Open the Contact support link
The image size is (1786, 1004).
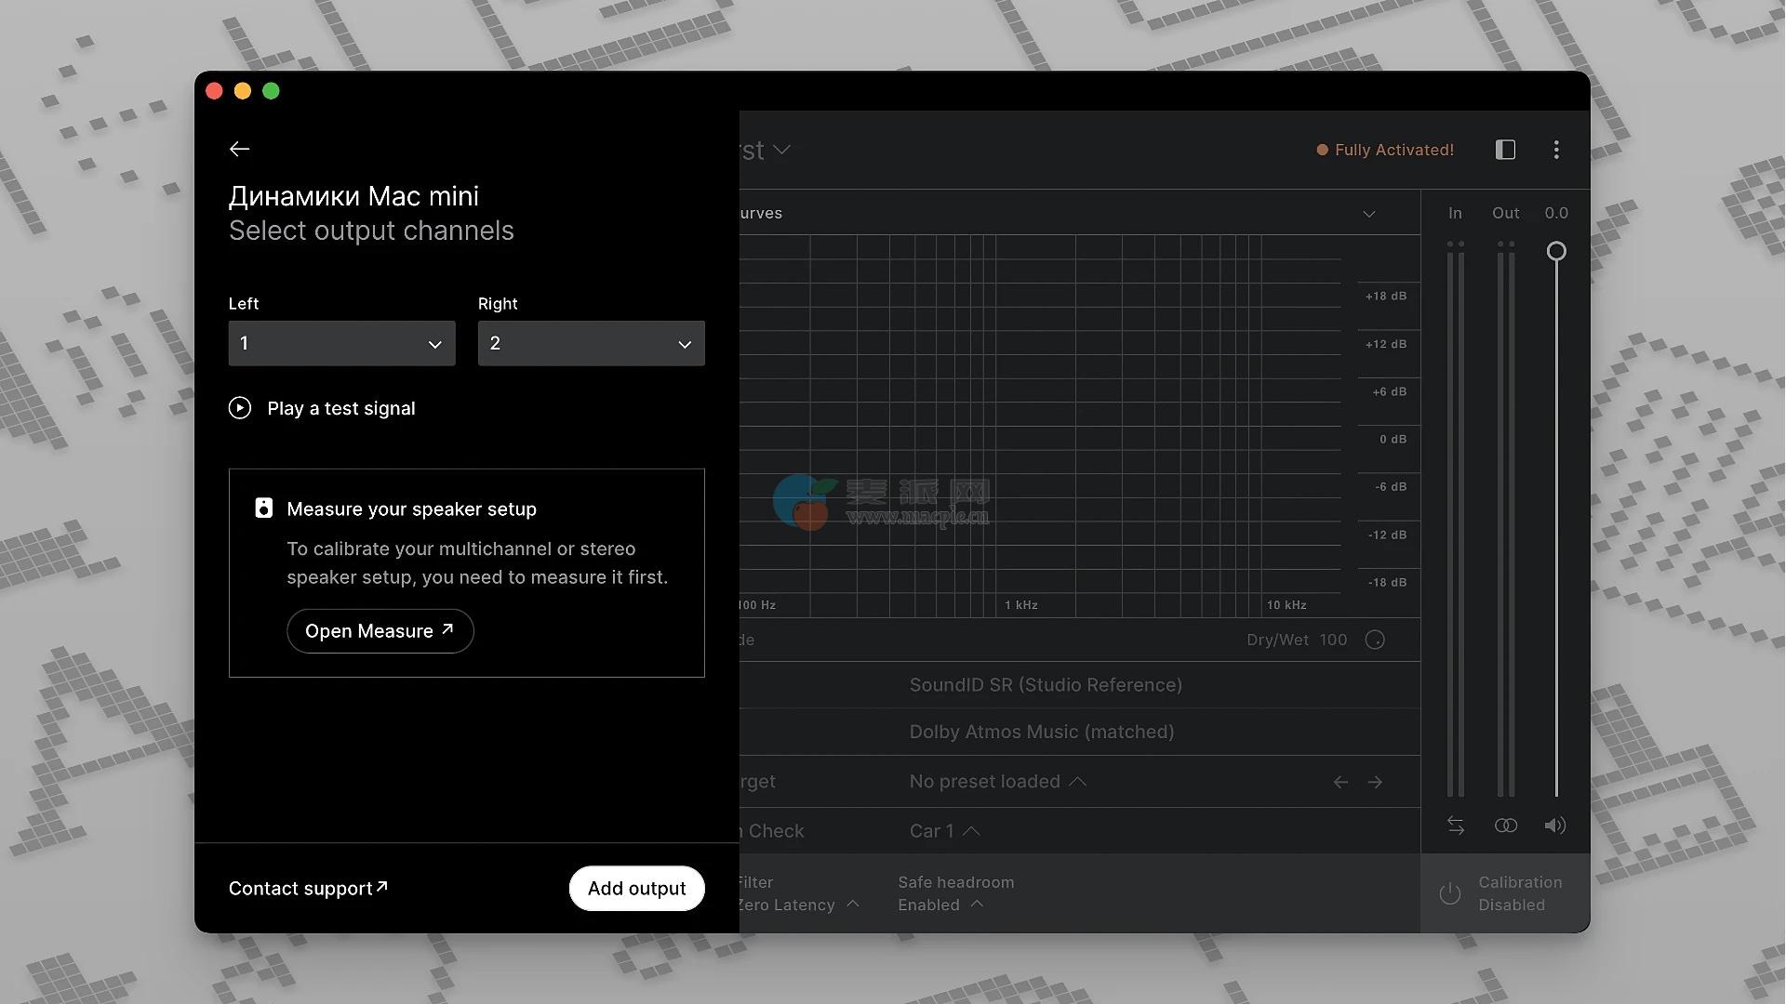pos(308,888)
